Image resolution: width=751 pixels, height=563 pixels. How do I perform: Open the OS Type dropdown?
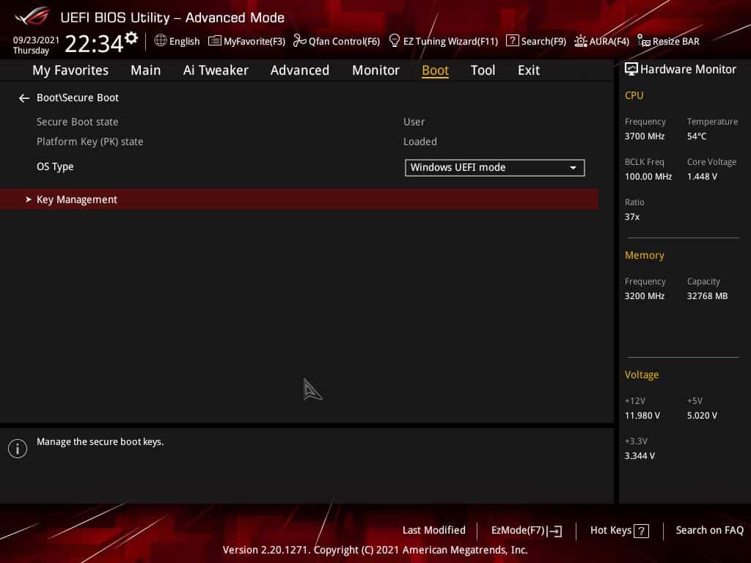tap(495, 168)
